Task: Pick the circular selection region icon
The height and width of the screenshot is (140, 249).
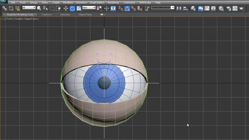Action: coord(52,8)
